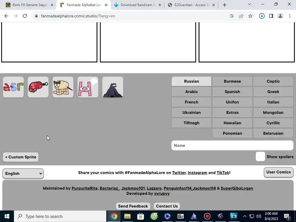Switch to Spanish category

[232, 92]
